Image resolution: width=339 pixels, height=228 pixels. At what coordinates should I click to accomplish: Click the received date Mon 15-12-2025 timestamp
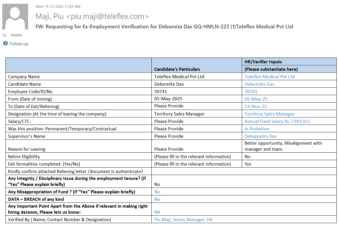[58, 6]
